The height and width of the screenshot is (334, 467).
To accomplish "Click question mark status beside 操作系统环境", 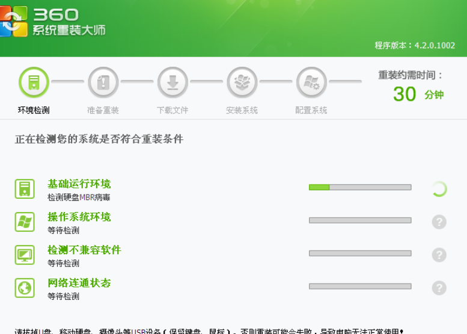I will (x=439, y=222).
